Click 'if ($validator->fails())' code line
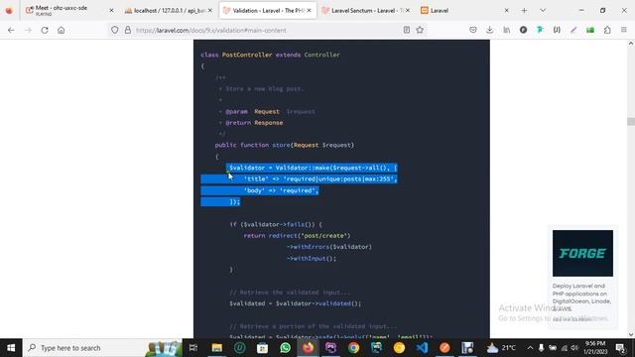The height and width of the screenshot is (357, 635). coord(276,224)
